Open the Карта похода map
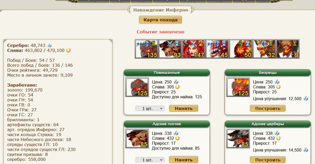 [x=161, y=20]
